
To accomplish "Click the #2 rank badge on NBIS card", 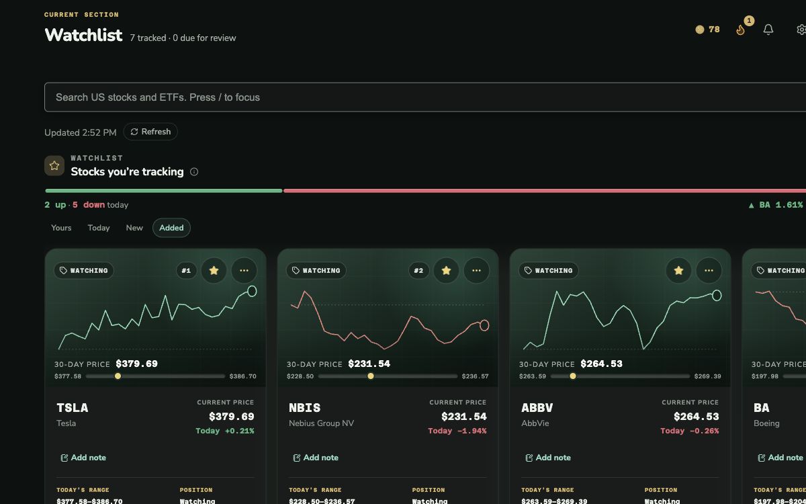I will [418, 270].
